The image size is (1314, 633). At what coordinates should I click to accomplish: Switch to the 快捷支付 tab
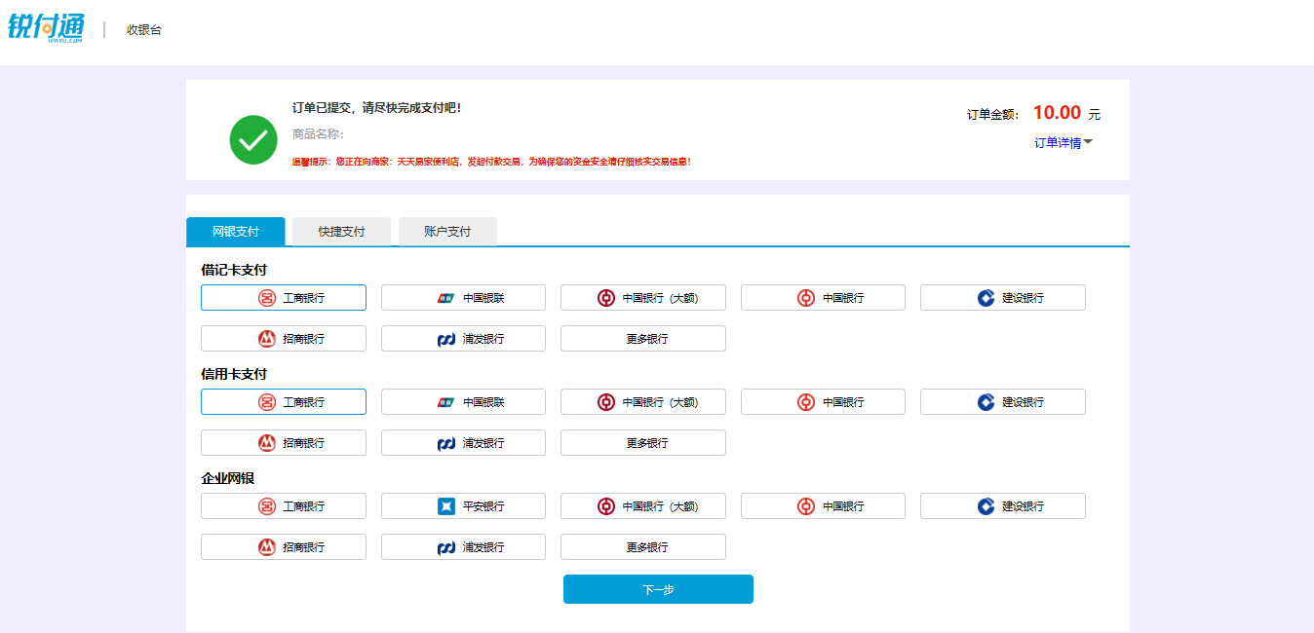[x=341, y=232]
